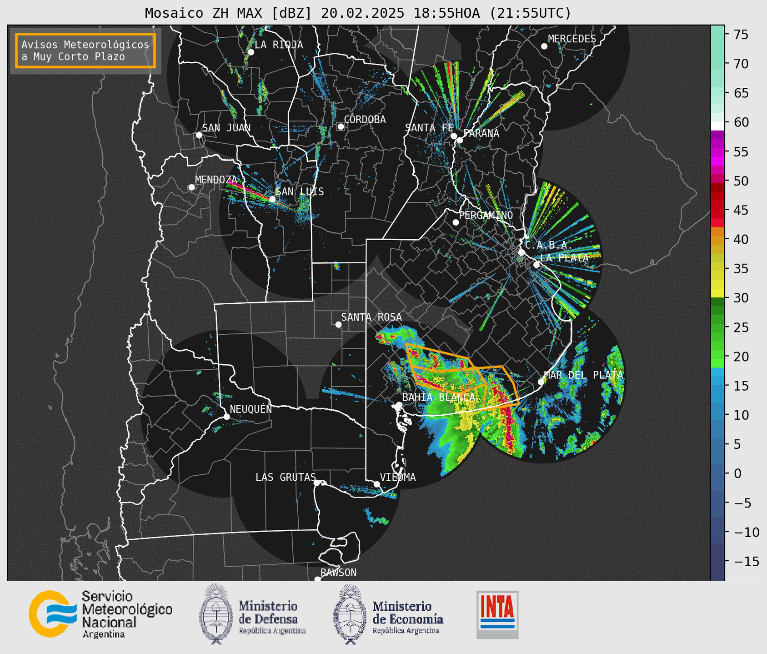Click the Avisos Meteorológicos a Muy Corto Plazo box
Screen dimensions: 767x654
[85, 50]
